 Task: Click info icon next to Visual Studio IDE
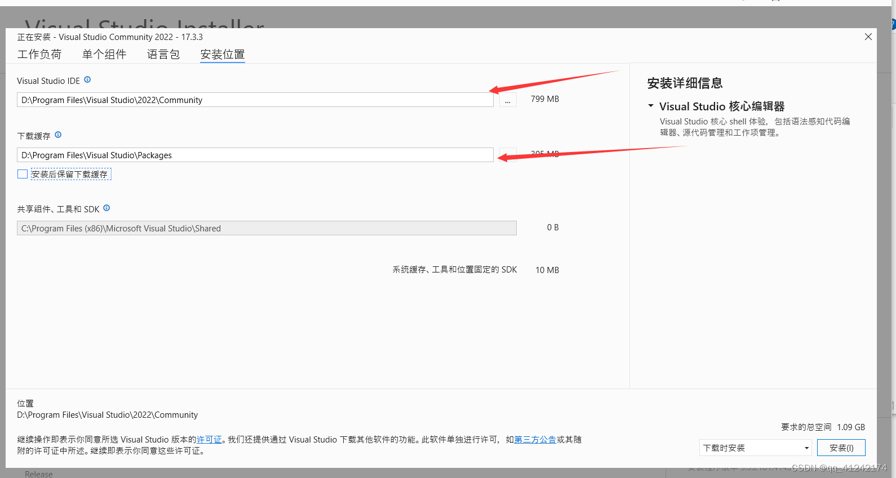click(87, 80)
